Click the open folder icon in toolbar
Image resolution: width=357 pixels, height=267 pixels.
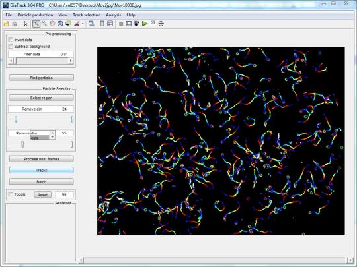click(x=7, y=24)
